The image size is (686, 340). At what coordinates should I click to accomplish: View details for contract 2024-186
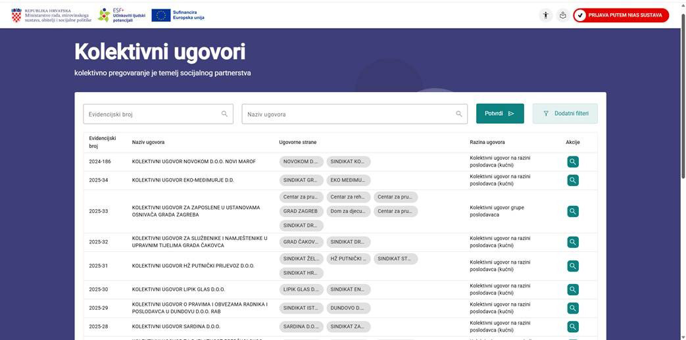[x=573, y=162]
